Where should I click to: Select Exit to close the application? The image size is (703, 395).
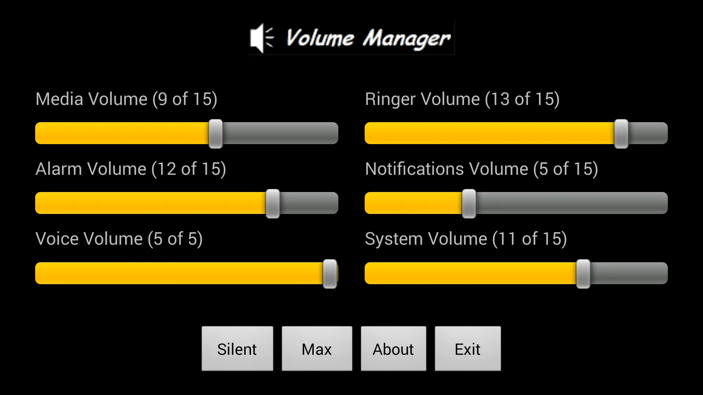(x=467, y=349)
